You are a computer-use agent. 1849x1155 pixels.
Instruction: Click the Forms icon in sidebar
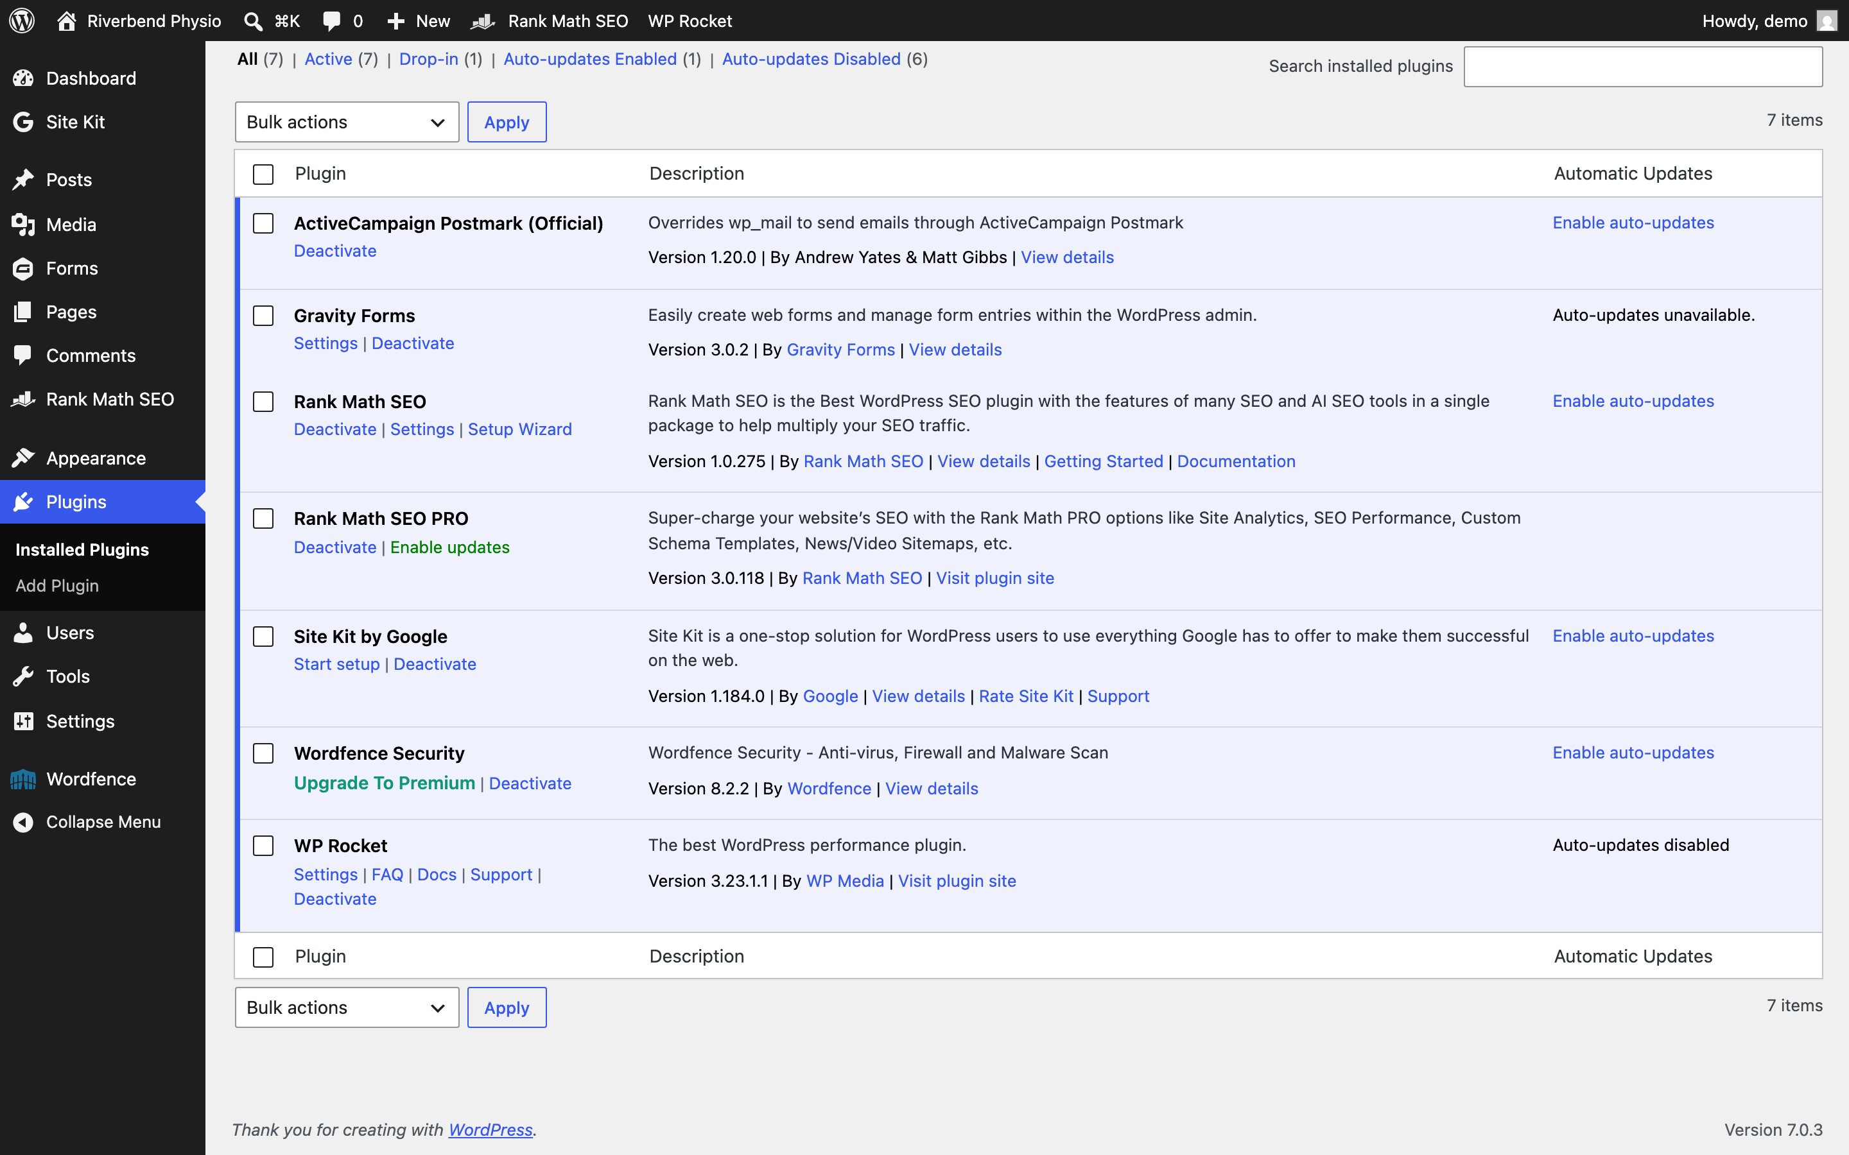(24, 268)
